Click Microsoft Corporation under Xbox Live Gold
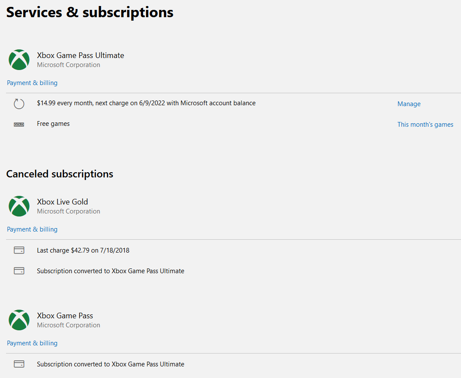Screen dimensions: 461x378 [x=68, y=211]
